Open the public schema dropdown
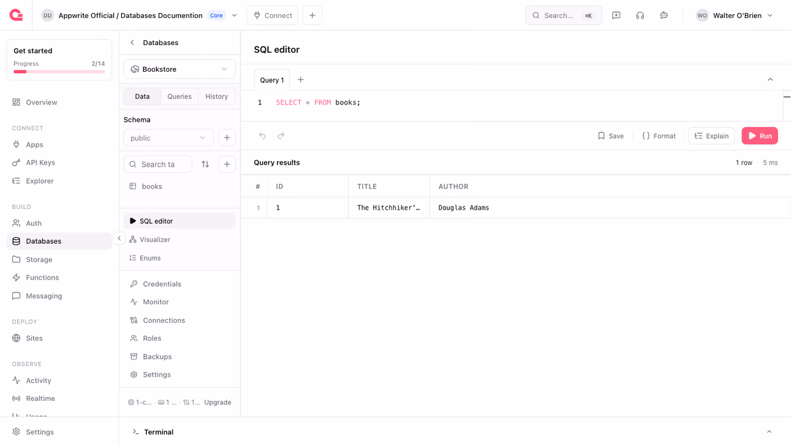 pos(169,138)
